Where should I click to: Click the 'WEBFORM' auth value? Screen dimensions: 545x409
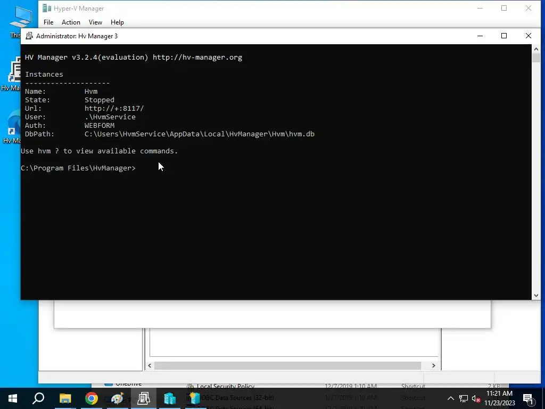pos(100,126)
